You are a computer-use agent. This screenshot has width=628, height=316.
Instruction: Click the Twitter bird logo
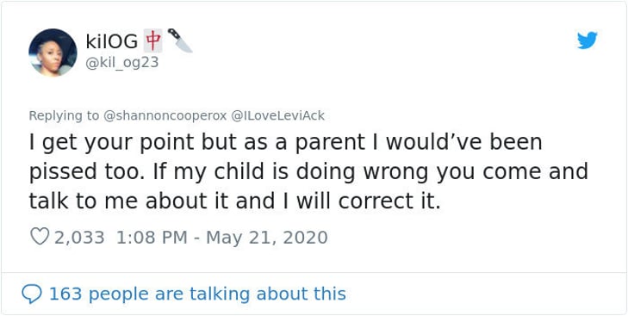(588, 40)
